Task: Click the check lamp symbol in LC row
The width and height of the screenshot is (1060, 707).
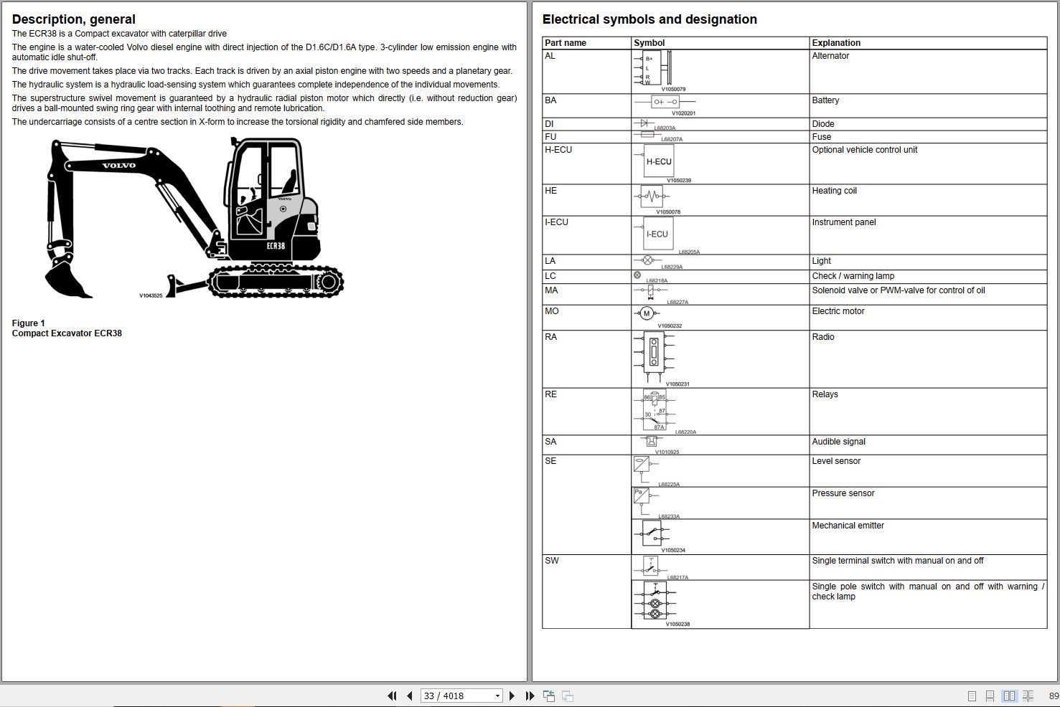Action: 637,275
